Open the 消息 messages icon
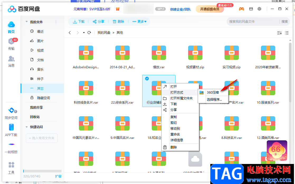This screenshot has width=295, height=184. coord(11,59)
